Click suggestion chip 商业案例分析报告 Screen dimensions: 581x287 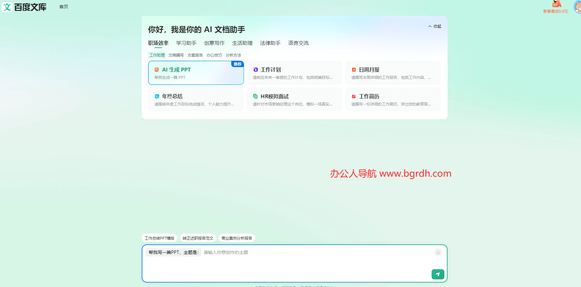point(237,238)
